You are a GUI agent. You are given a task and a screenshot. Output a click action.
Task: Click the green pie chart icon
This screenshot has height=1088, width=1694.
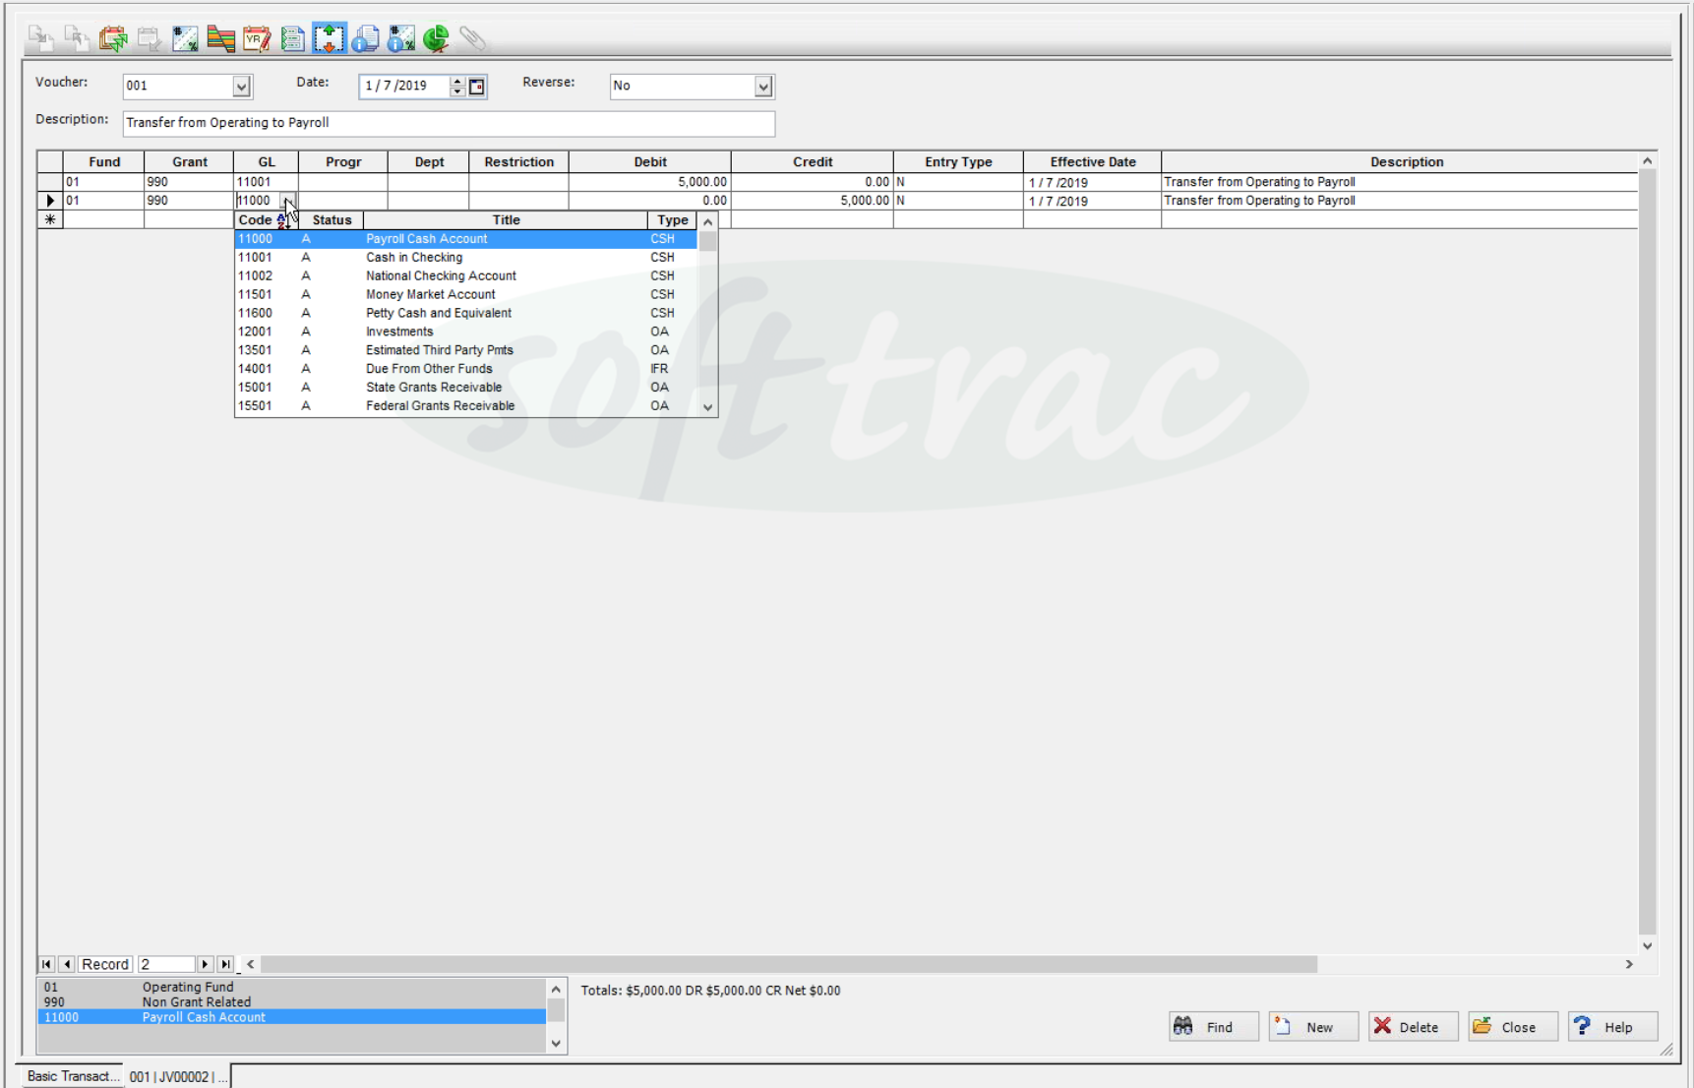[437, 38]
